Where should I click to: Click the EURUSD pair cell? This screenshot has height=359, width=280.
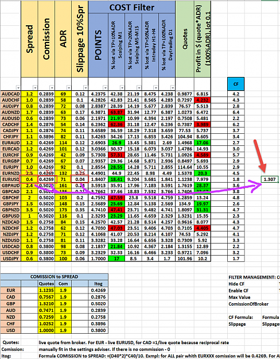10,179
